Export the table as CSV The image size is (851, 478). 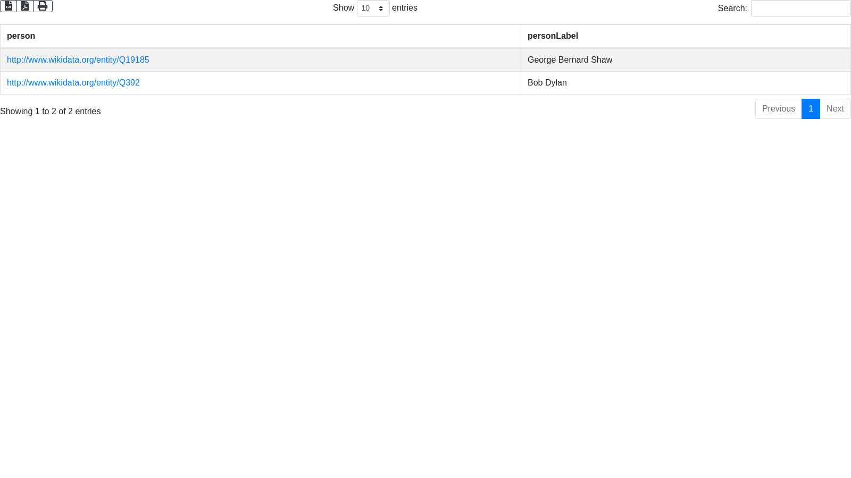9,6
